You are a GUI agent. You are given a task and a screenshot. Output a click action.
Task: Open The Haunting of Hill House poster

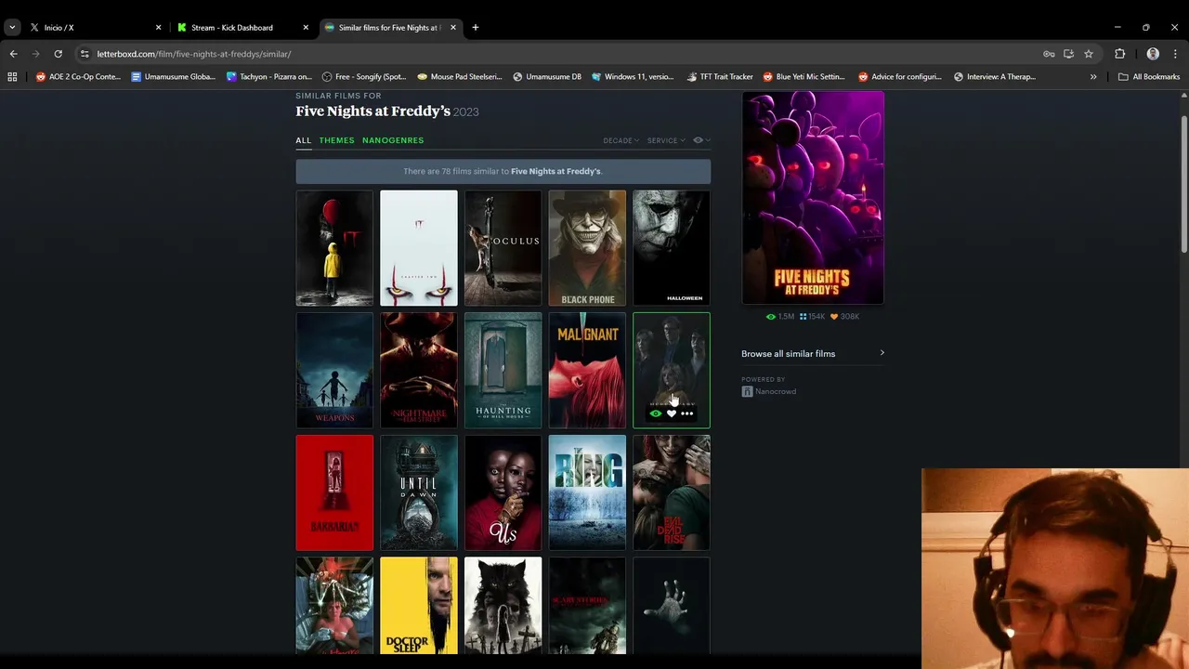coord(503,370)
